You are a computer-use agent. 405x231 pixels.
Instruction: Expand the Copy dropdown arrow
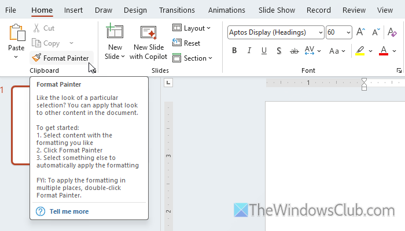click(72, 43)
